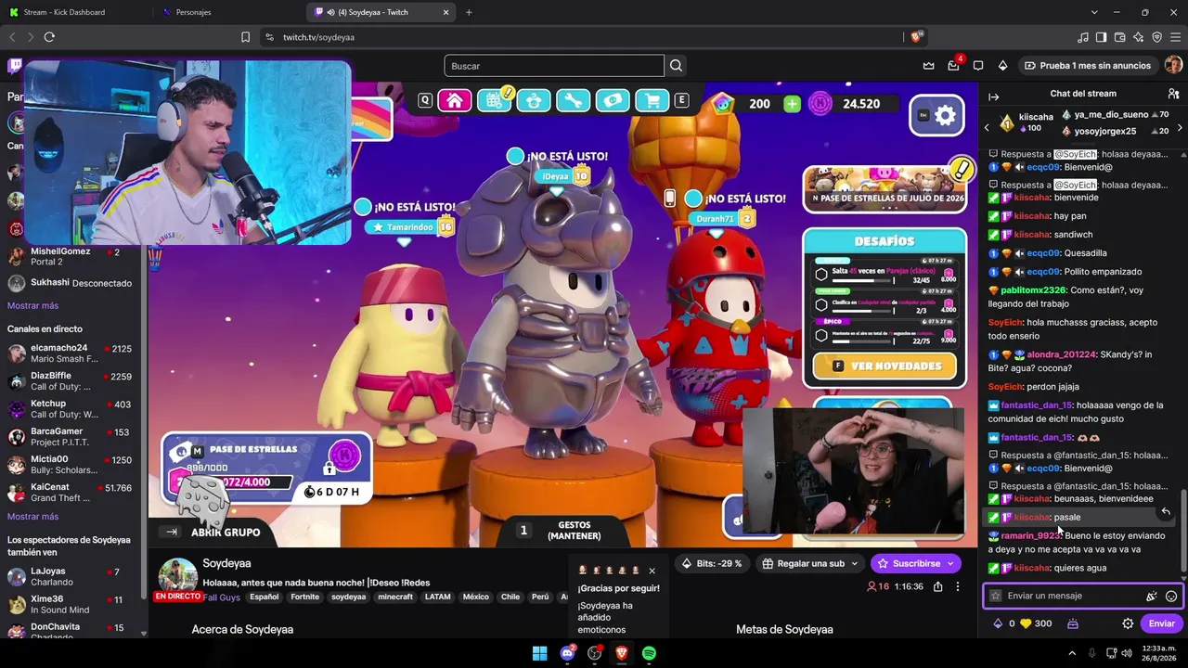1188x668 pixels.
Task: Open elcamacho24 live channel
Action: [x=70, y=353]
